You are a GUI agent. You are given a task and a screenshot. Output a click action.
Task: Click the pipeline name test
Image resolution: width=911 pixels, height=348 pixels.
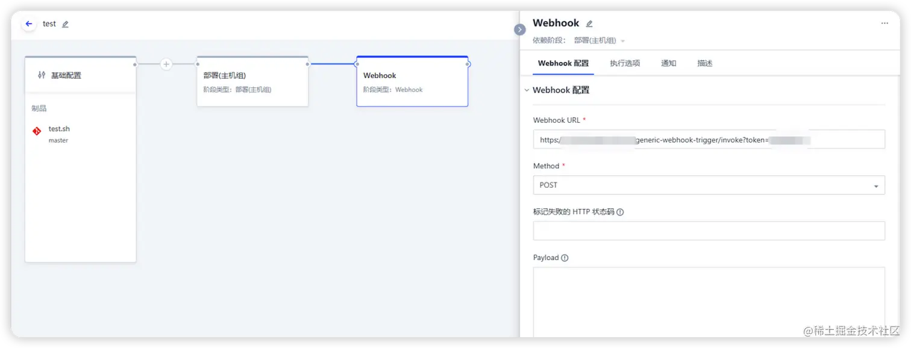[x=49, y=24]
